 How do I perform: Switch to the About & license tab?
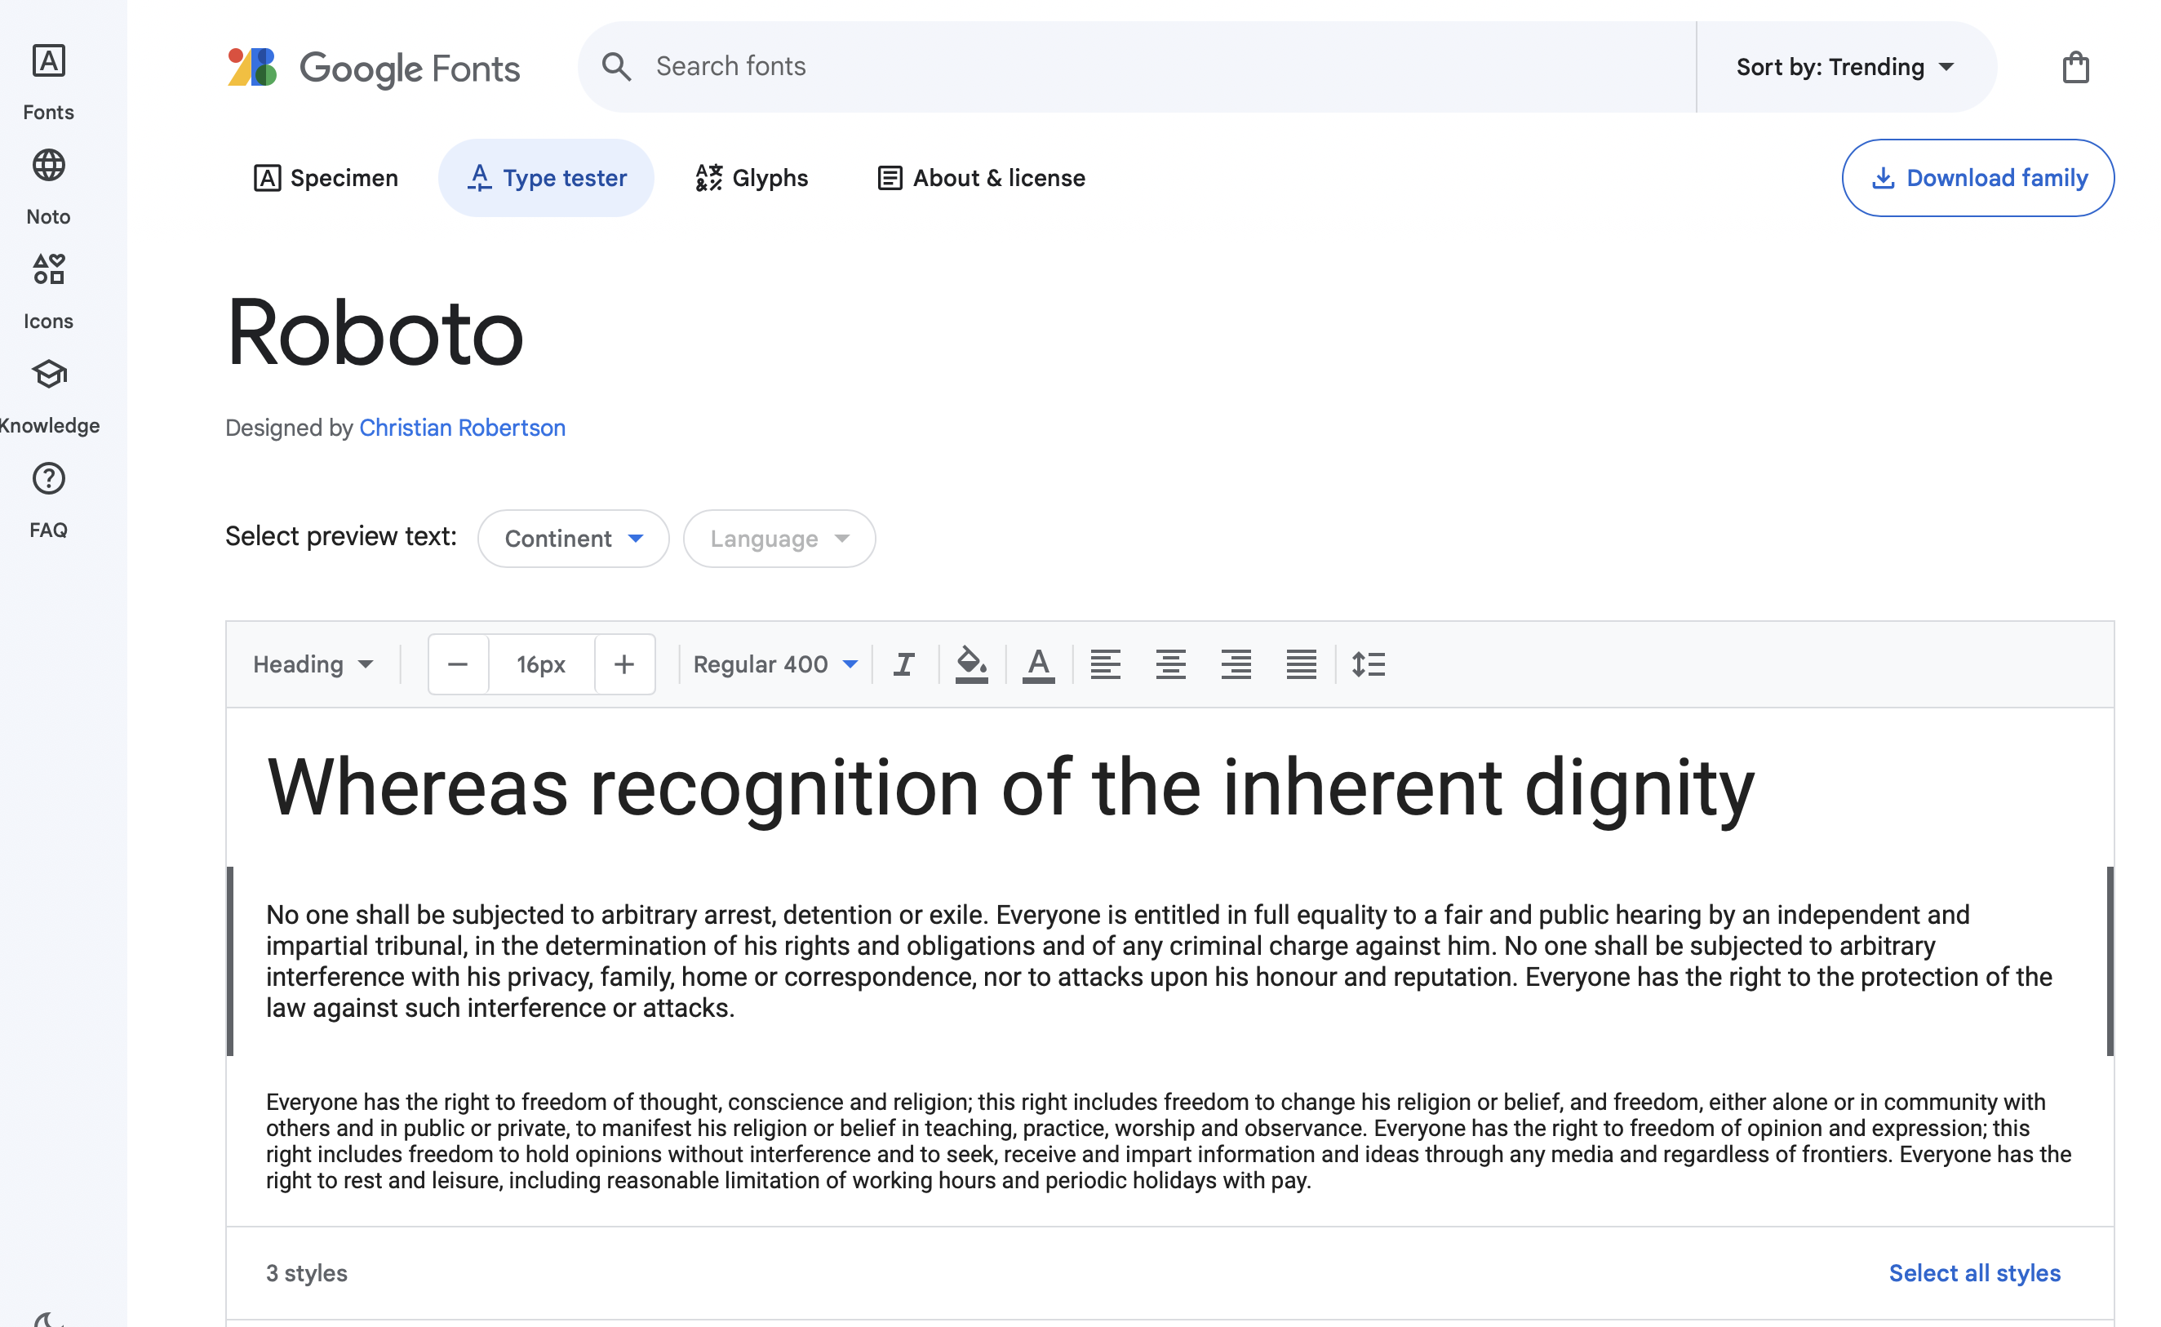(981, 178)
